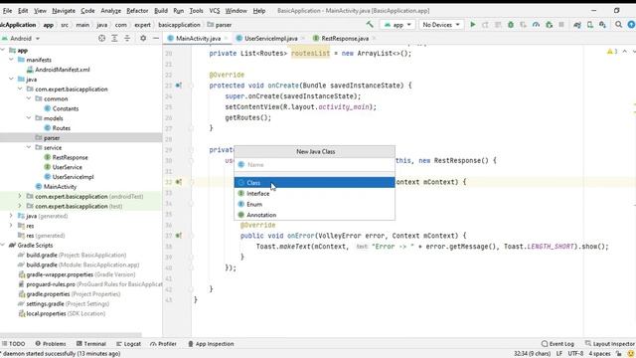The image size is (636, 358).
Task: Collapse the common package
Action: click(29, 98)
